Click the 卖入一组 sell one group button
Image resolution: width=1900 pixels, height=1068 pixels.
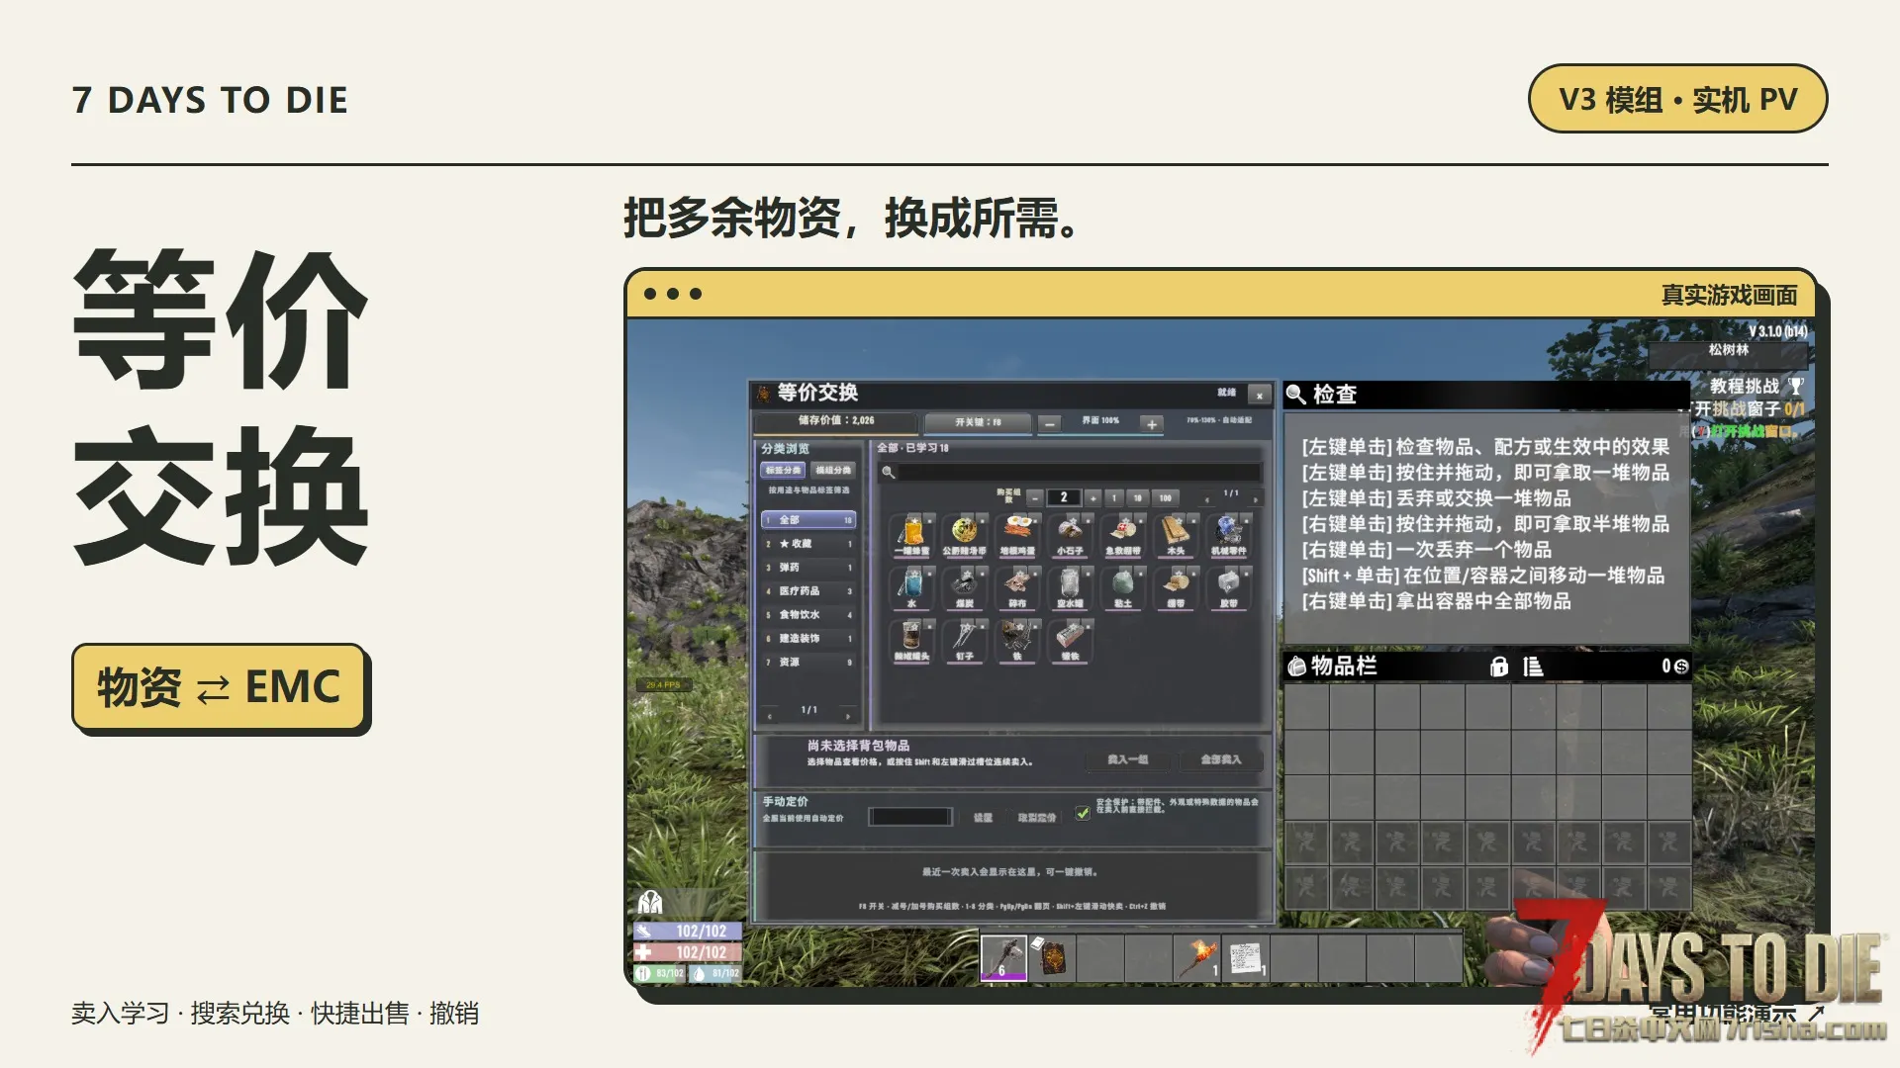point(1127,759)
